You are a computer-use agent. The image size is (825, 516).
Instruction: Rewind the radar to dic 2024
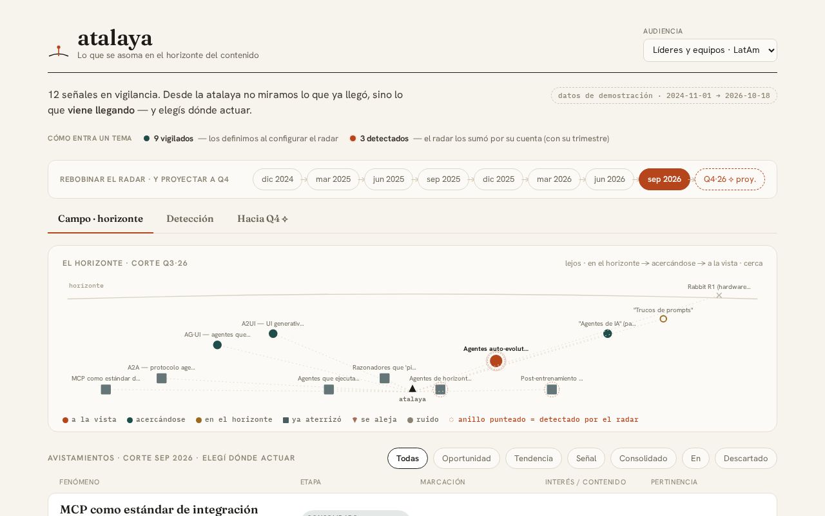tap(277, 179)
